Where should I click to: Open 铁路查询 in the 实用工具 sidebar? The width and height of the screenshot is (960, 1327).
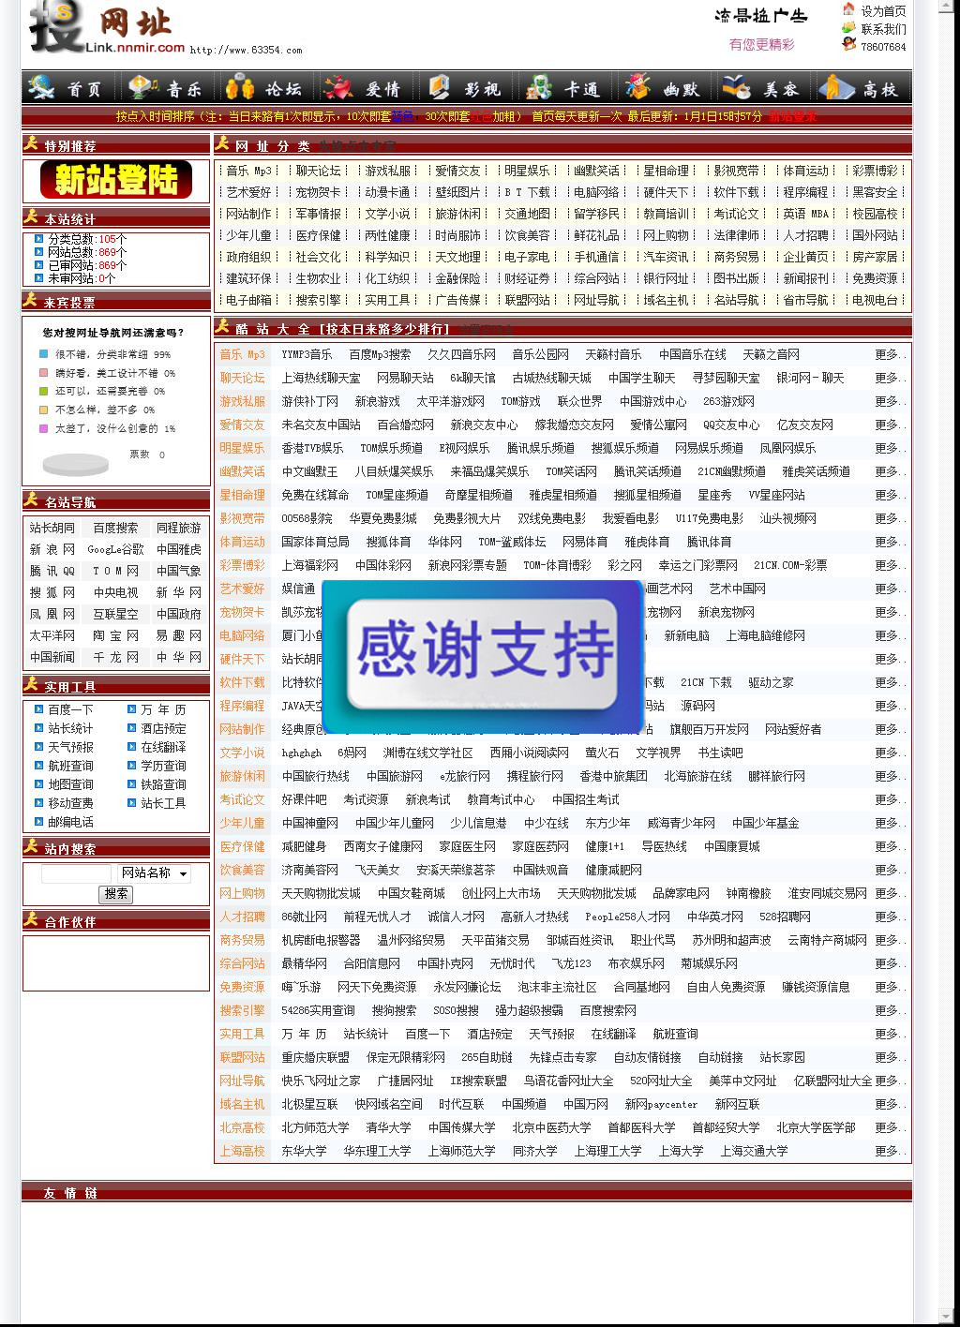(163, 784)
